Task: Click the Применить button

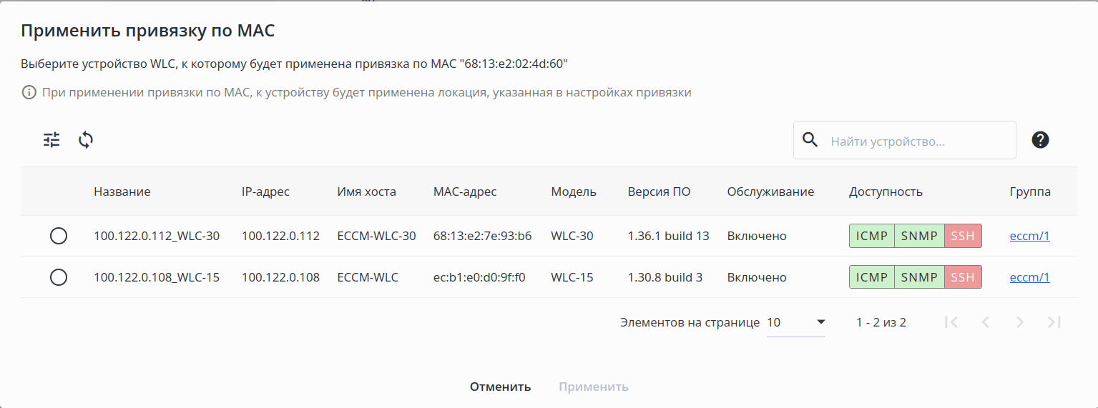Action: [x=594, y=387]
